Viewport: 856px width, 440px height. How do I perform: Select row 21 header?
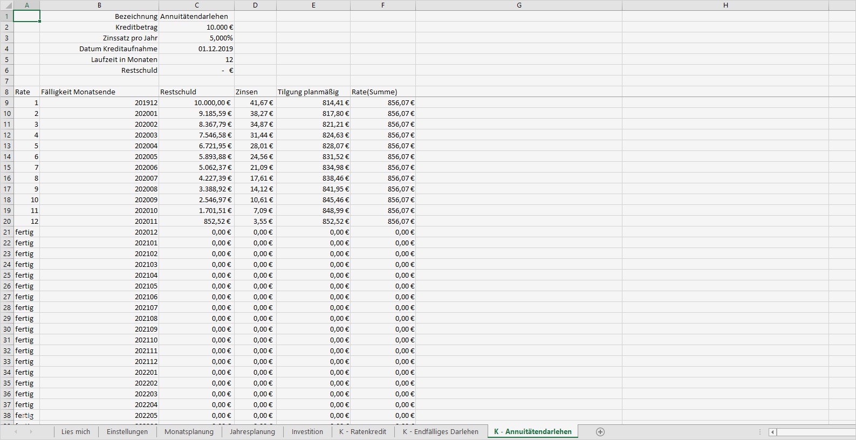(x=6, y=232)
